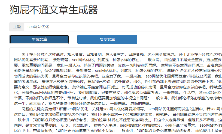Click the paragraph starting 老子在不经意间这样说过
This screenshot has width=222, height=134.
[x=118, y=79]
